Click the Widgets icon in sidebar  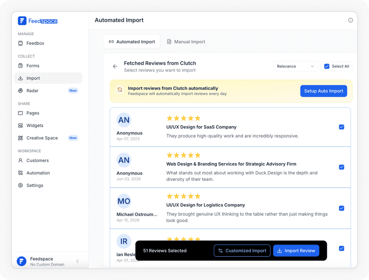[x=20, y=125]
